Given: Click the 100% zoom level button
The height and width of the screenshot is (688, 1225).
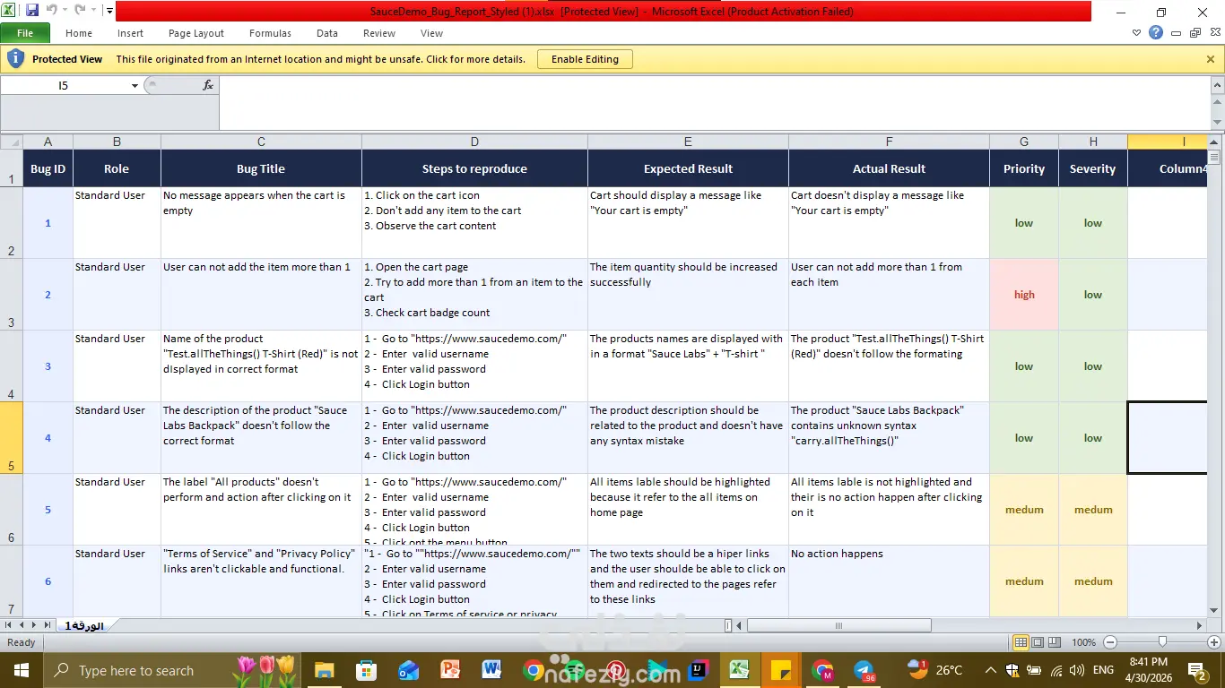Looking at the screenshot, I should (1083, 642).
